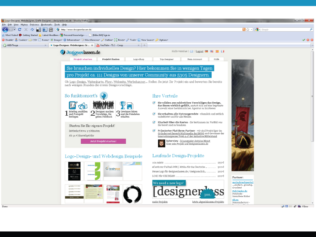The image size is (316, 237).
Task: Click the Logo-Design link in the intro text
Action: (x=78, y=82)
